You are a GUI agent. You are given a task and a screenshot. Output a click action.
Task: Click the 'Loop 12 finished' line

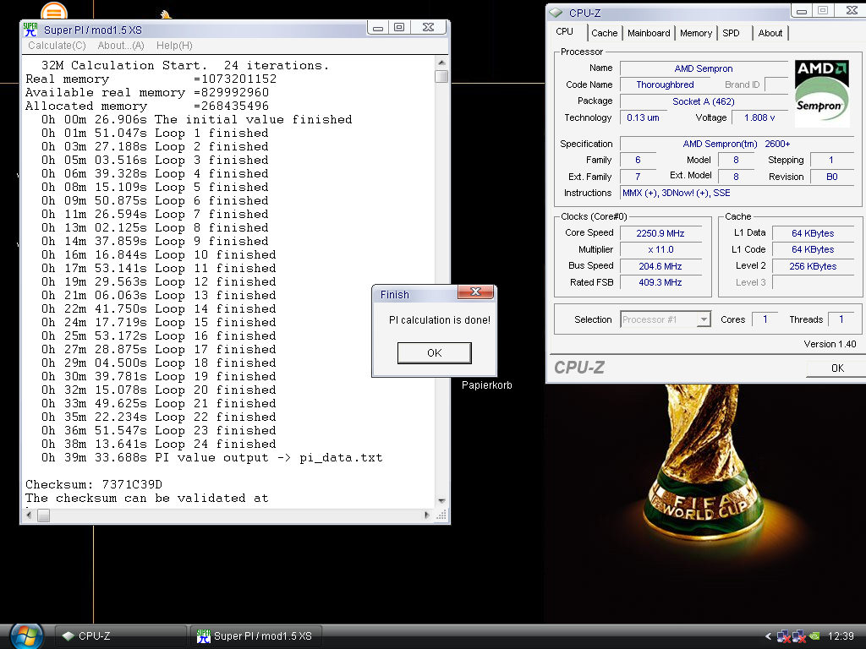tap(158, 282)
